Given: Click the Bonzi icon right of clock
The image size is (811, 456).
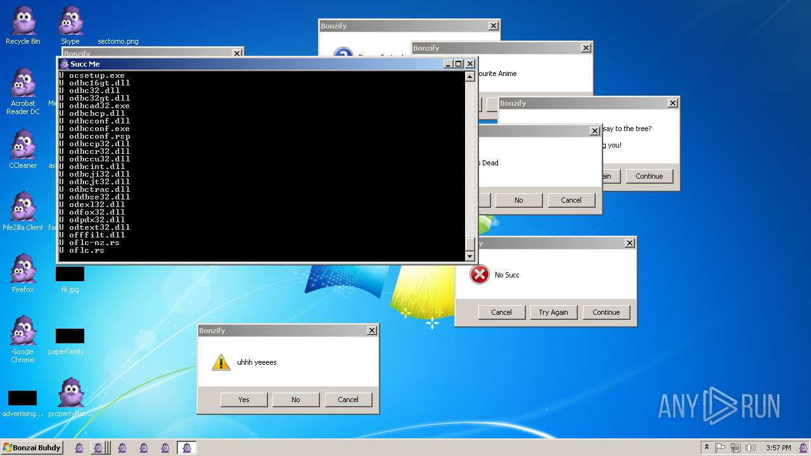Looking at the screenshot, I should point(802,448).
